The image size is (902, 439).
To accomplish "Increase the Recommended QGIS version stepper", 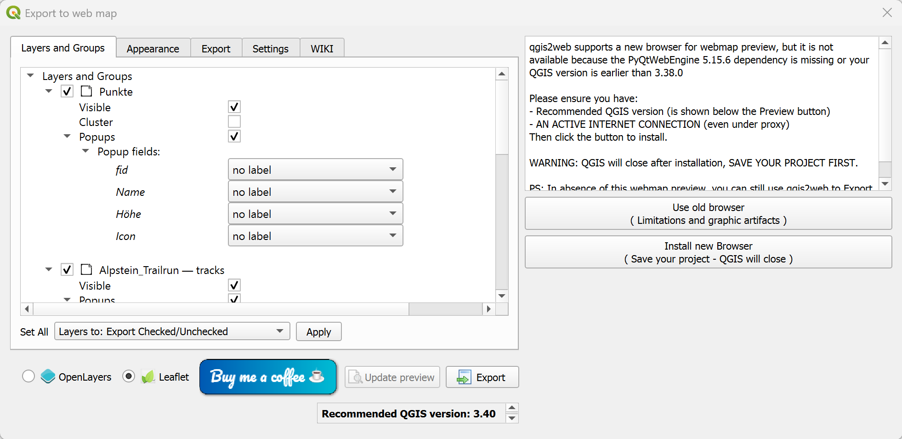I will 511,409.
